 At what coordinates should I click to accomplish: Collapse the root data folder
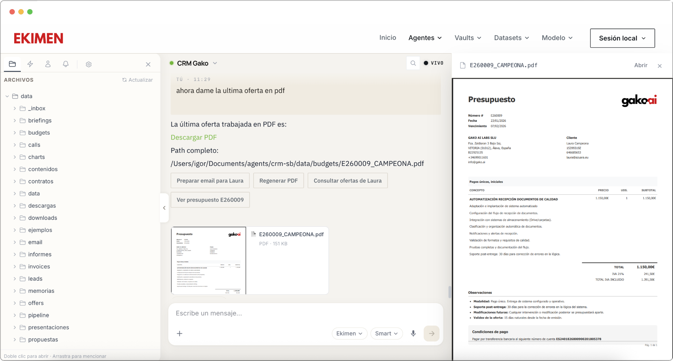tap(7, 96)
